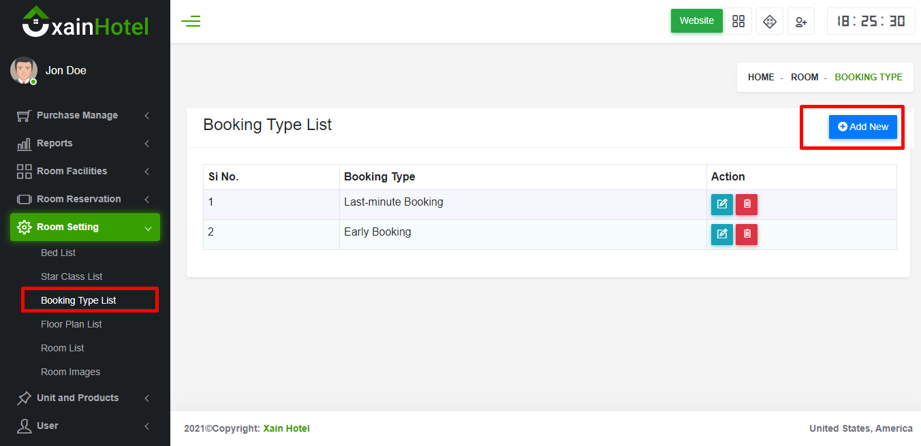This screenshot has width=921, height=446.
Task: Click the diamond-shaped icon in top bar
Action: coord(770,21)
